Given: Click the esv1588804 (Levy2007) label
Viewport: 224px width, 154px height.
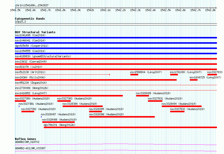Looking at the screenshot, I should coord(146,72).
